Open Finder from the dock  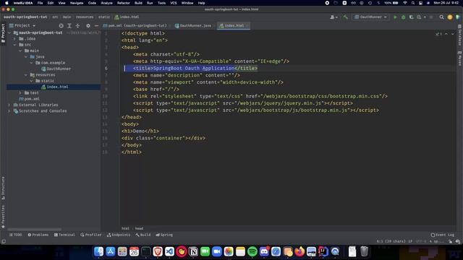(x=98, y=251)
